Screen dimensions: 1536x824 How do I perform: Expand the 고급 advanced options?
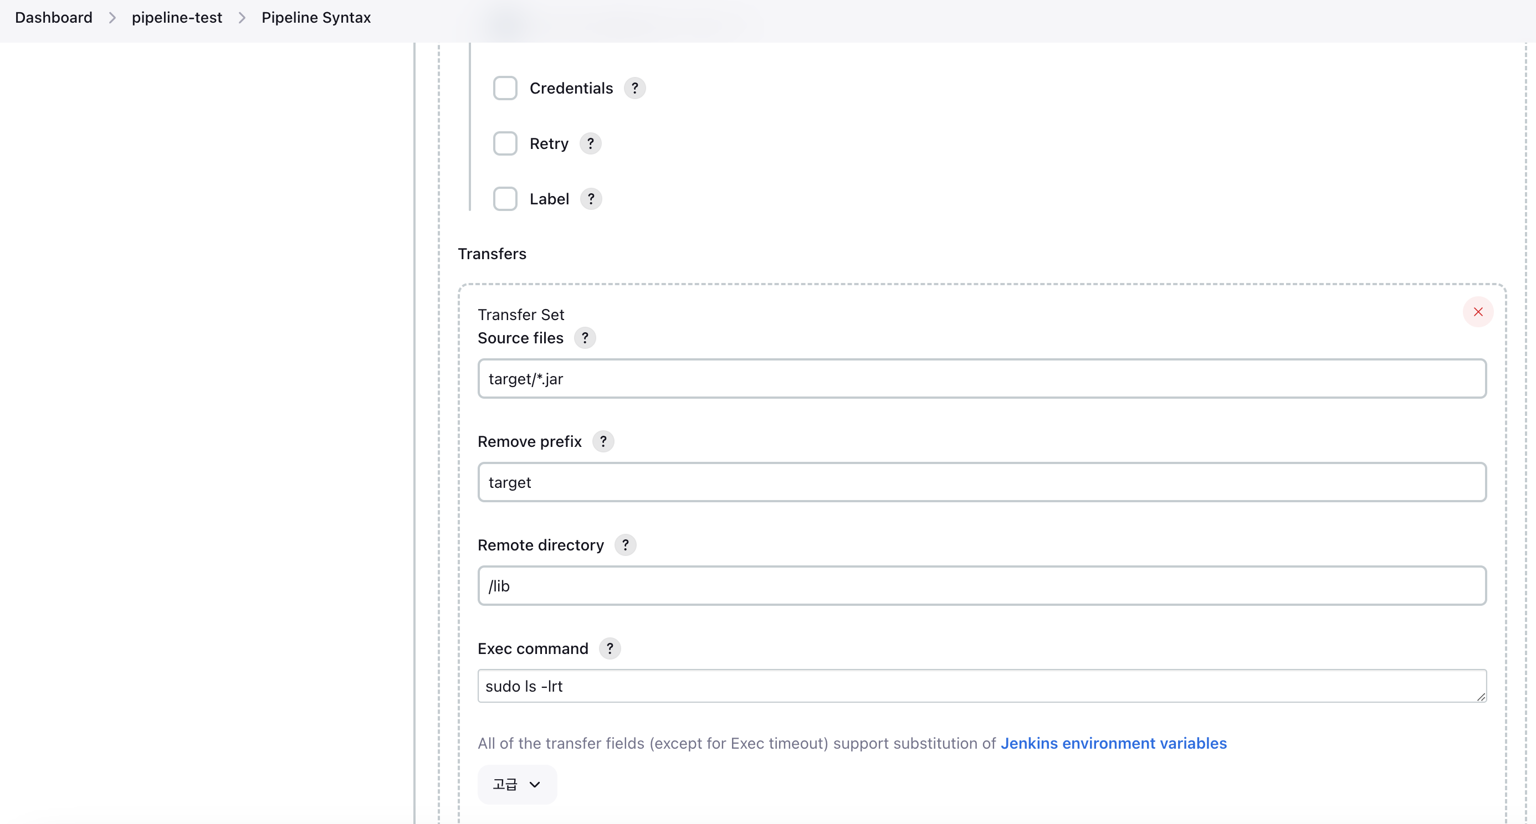(517, 784)
